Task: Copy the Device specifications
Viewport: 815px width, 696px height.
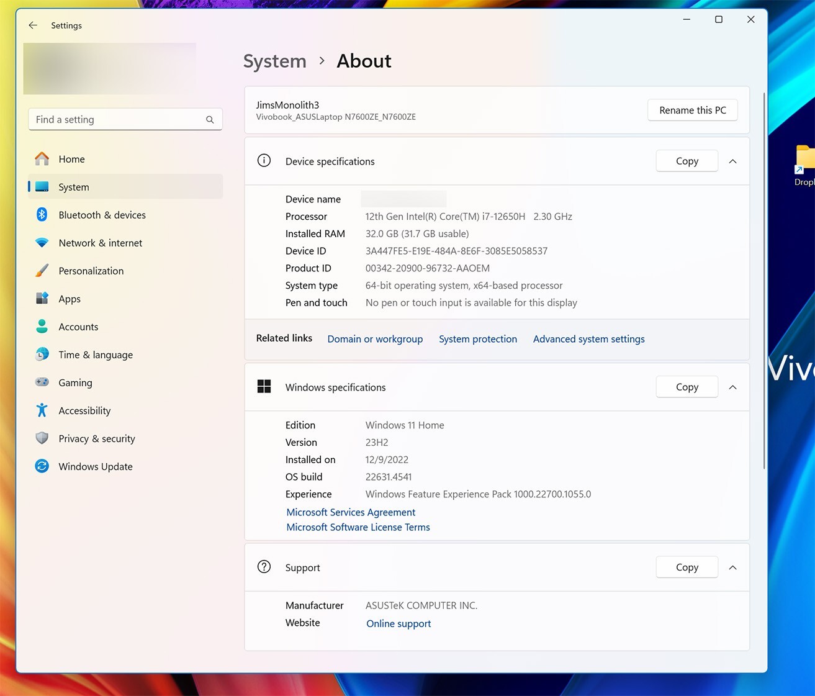Action: (x=687, y=161)
